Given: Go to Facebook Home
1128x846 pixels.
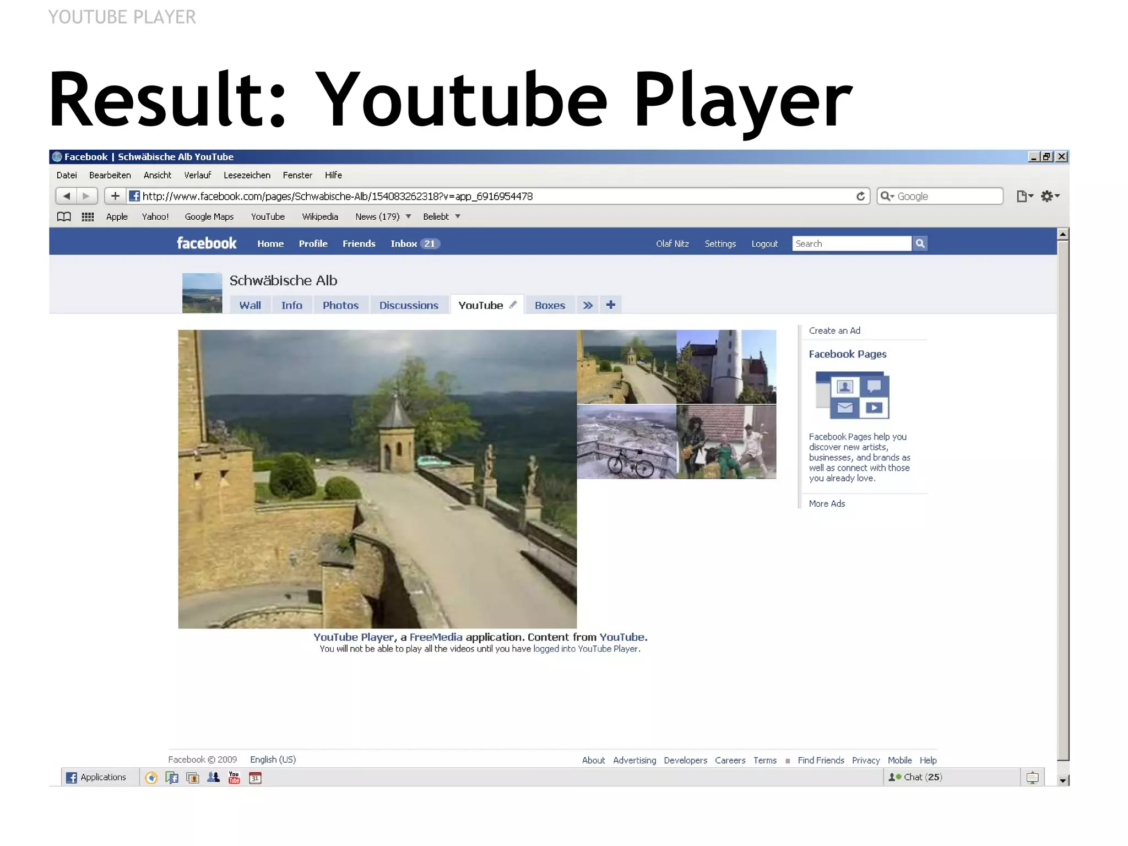Looking at the screenshot, I should [270, 243].
